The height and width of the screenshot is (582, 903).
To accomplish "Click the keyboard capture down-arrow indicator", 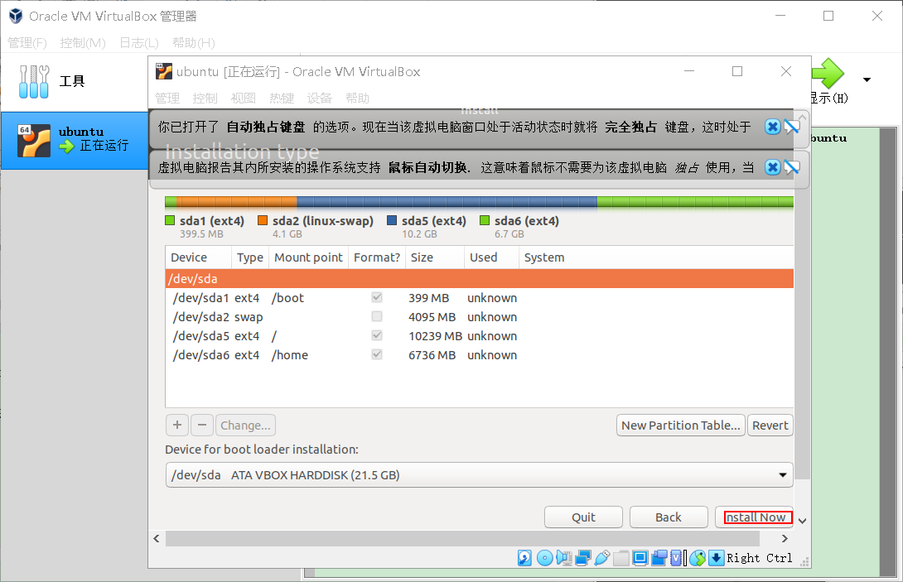I will pyautogui.click(x=716, y=558).
